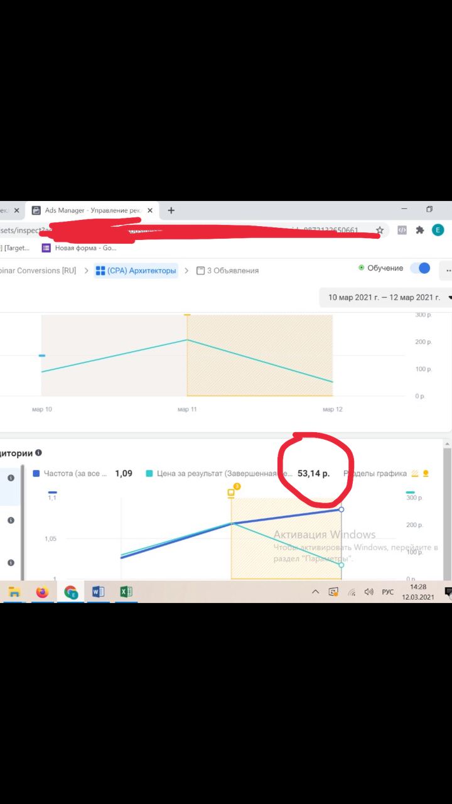Open File Explorer from the taskbar
This screenshot has height=804, width=452.
click(x=14, y=592)
